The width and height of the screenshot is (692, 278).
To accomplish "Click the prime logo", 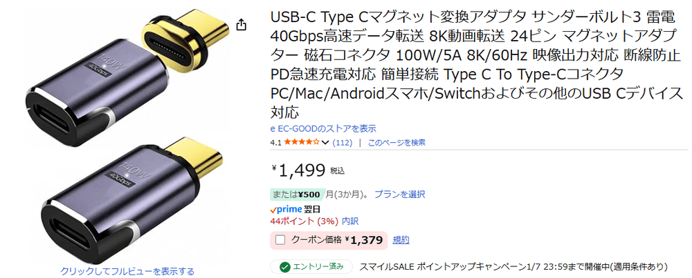I will pyautogui.click(x=285, y=208).
